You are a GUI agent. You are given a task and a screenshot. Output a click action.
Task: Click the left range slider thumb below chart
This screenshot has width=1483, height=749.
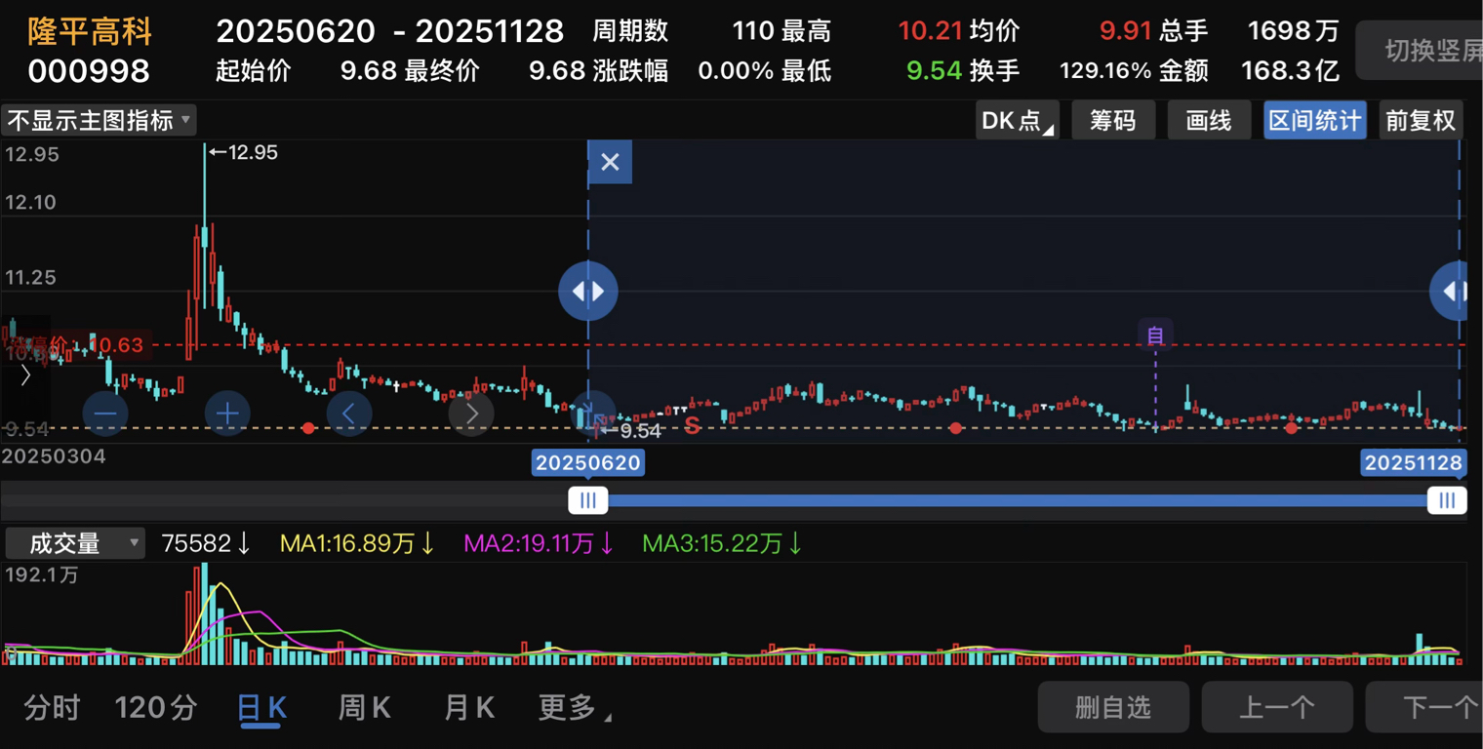click(588, 500)
